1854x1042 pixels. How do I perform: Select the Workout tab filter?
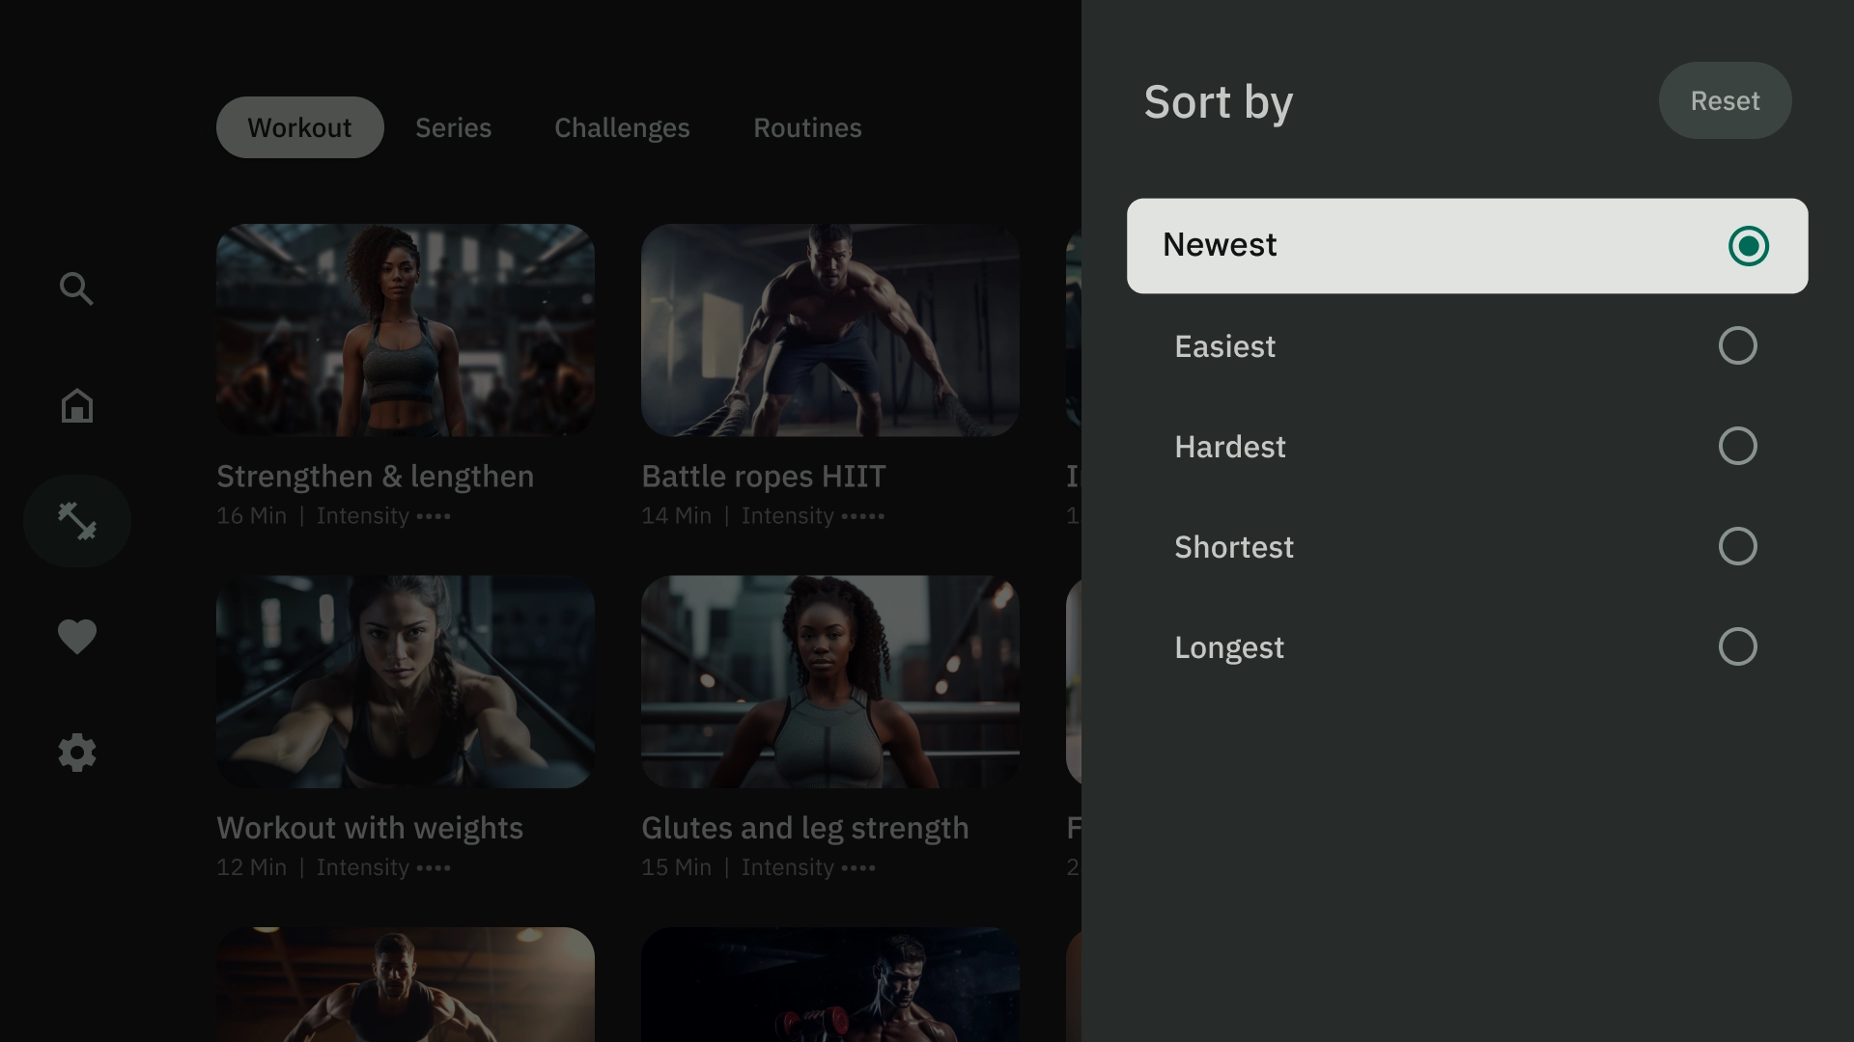coord(299,126)
